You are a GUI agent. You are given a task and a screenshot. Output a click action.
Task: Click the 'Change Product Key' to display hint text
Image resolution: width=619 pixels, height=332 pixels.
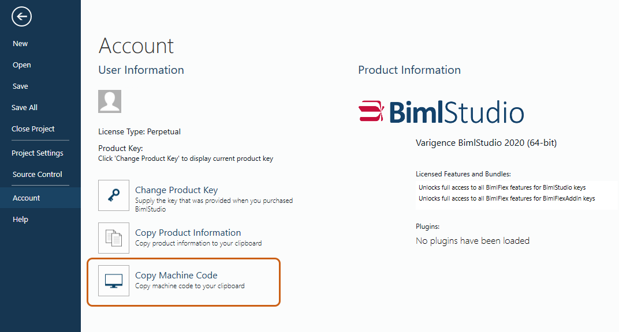tap(185, 159)
